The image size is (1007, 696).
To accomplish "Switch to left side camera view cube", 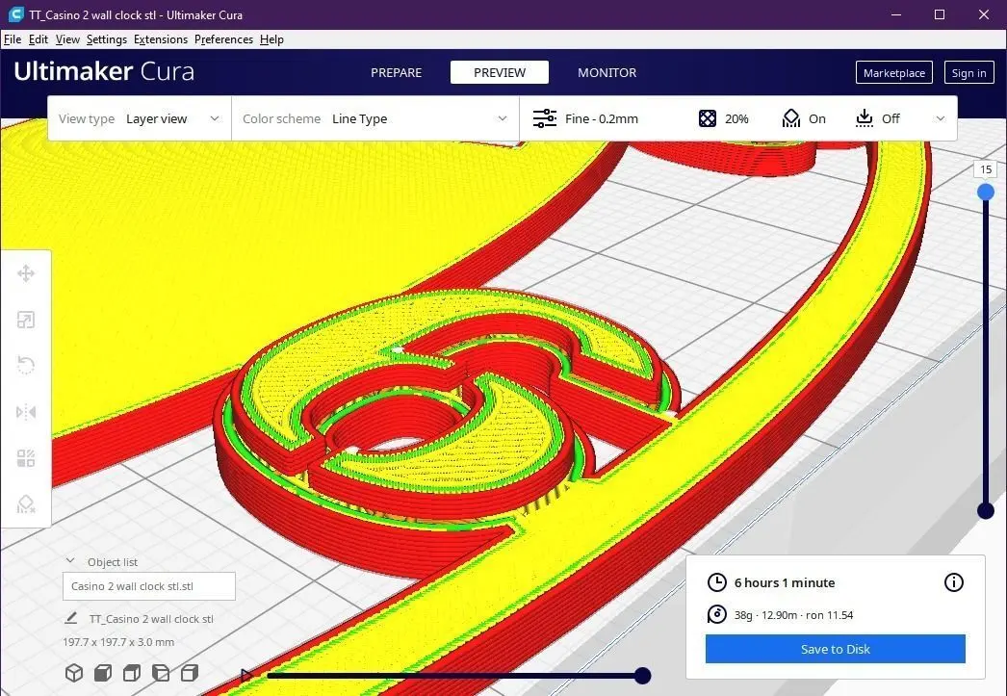I will (x=161, y=673).
